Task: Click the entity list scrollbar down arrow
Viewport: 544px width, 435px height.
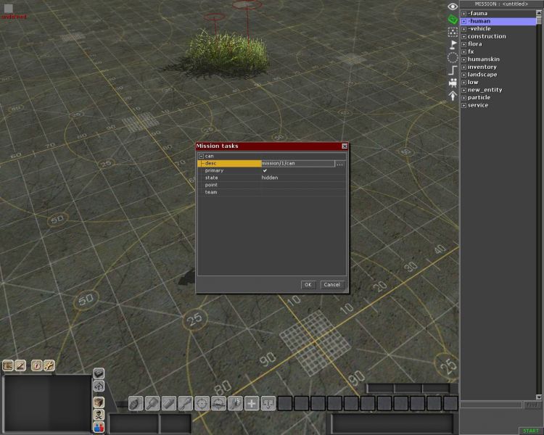Action: tap(538, 397)
